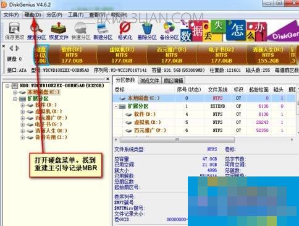The width and height of the screenshot is (299, 226).
Task: Select 备份专用(I:) in the tree
Action: click(51, 137)
